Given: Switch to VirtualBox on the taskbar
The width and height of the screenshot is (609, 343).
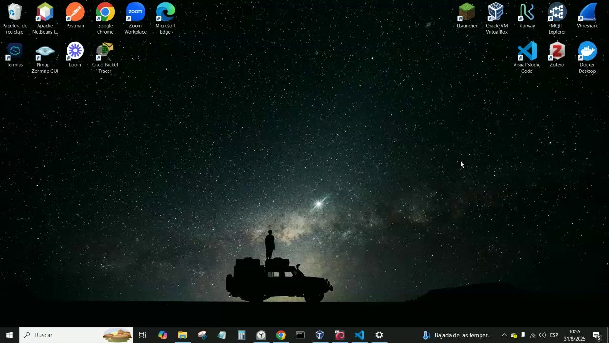Looking at the screenshot, I should pos(320,335).
